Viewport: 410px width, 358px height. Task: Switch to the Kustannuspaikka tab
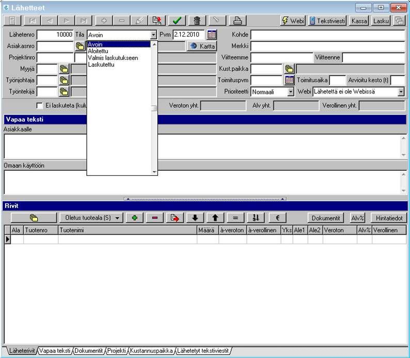[151, 351]
